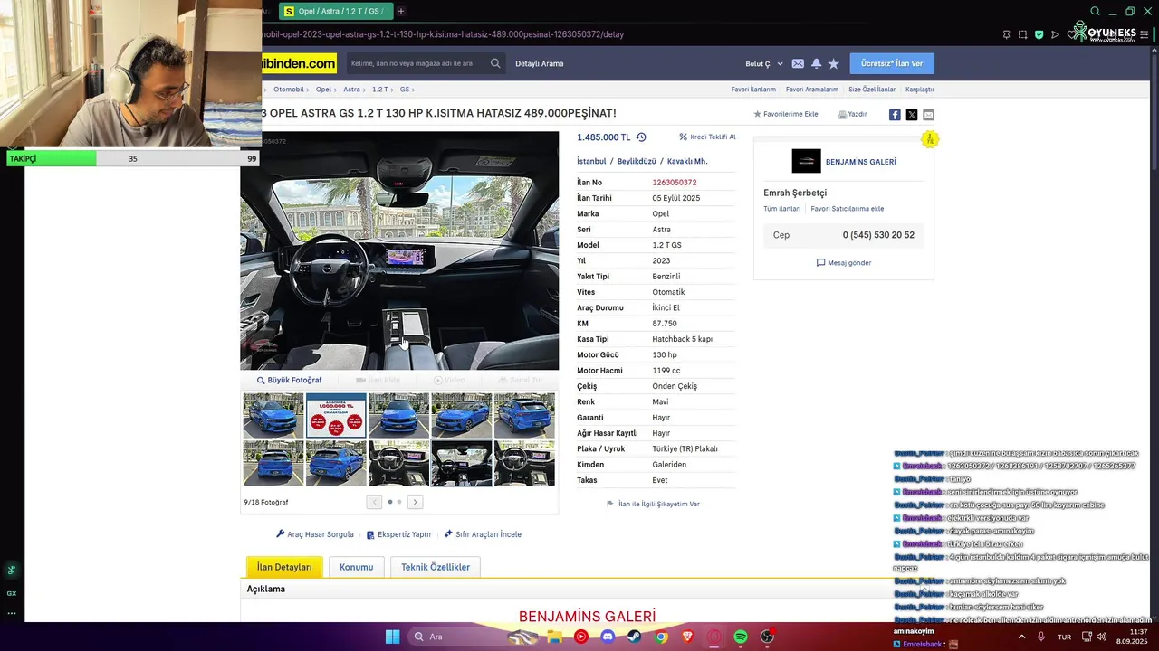Click the Opera pinboard pin icon
The width and height of the screenshot is (1159, 651).
pos(1006,34)
